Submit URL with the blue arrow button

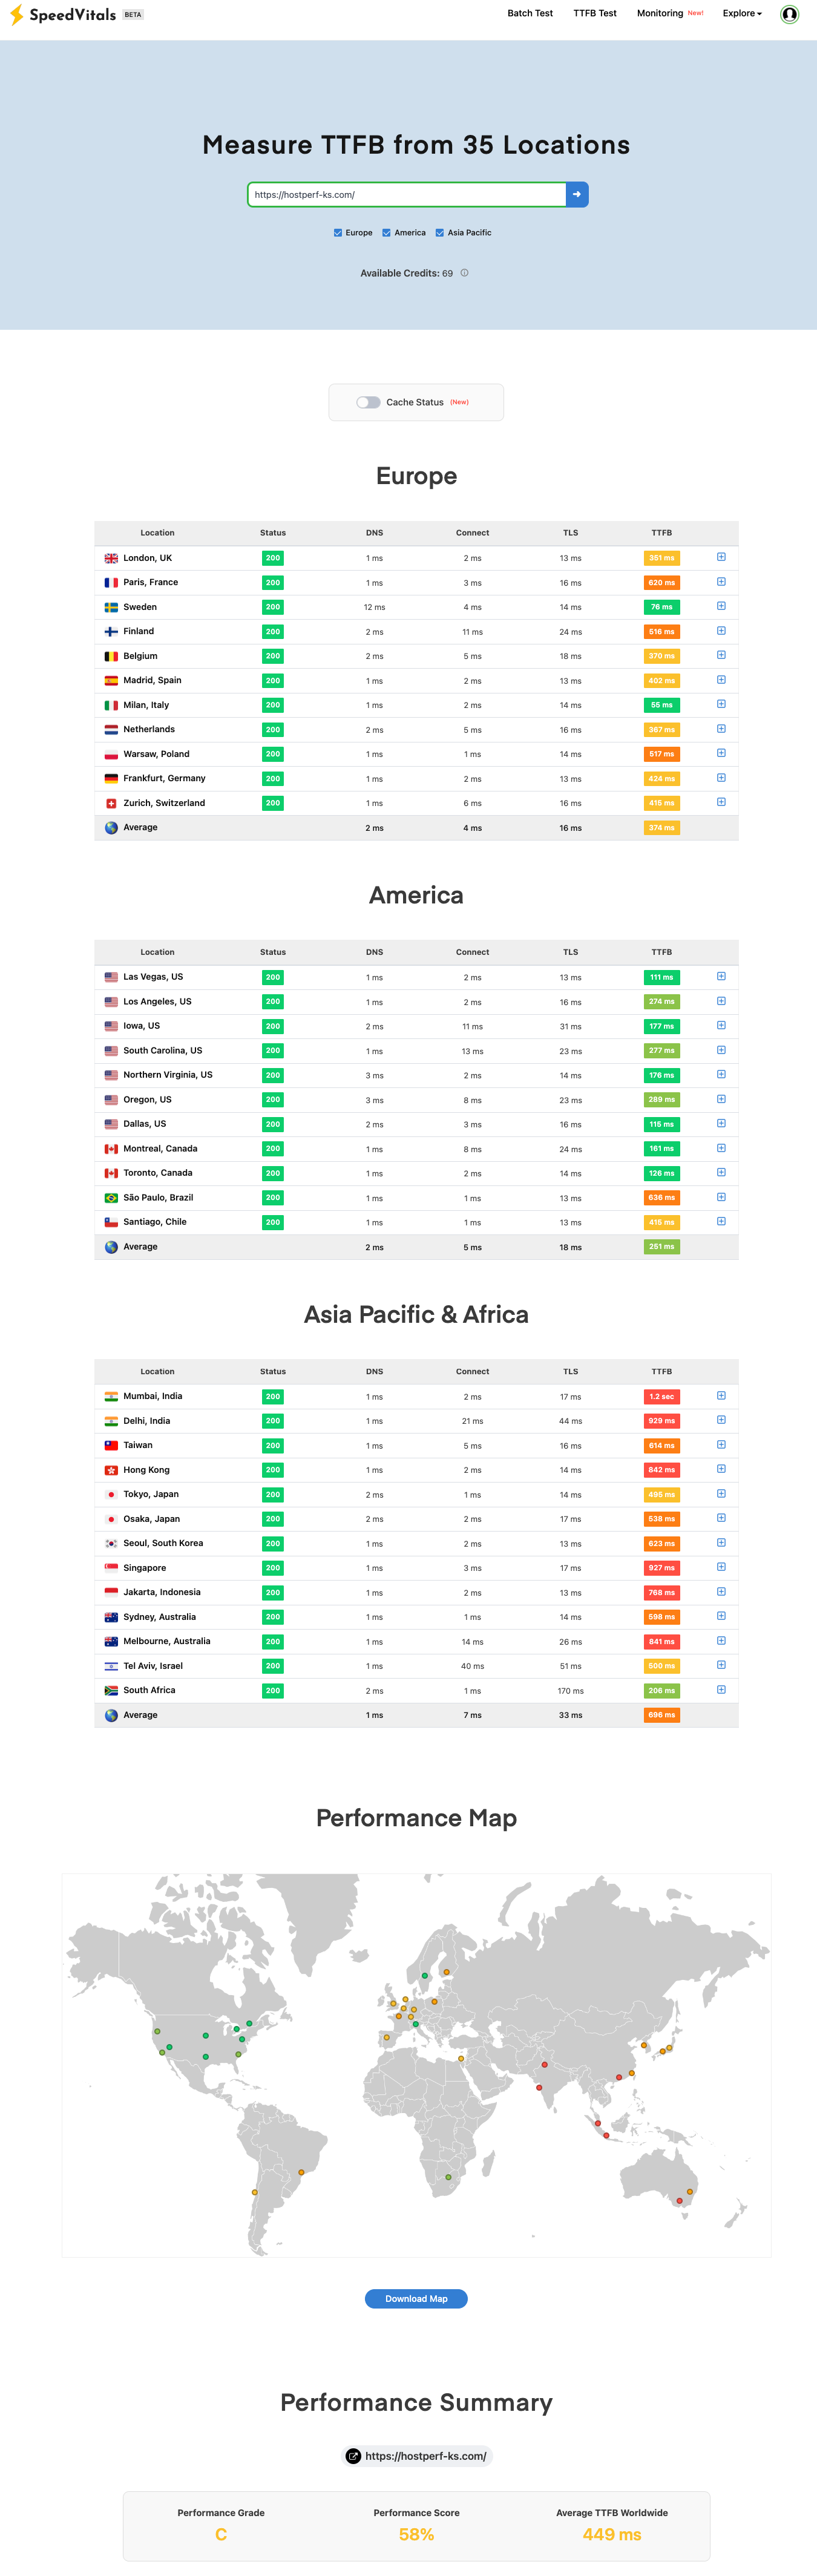coord(577,194)
